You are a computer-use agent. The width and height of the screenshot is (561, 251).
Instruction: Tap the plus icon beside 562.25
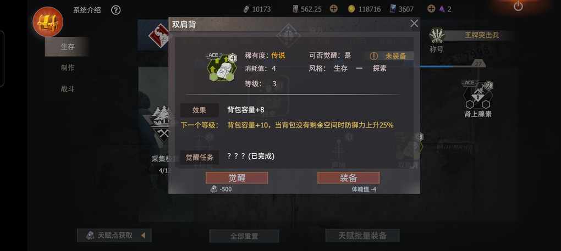tap(333, 9)
